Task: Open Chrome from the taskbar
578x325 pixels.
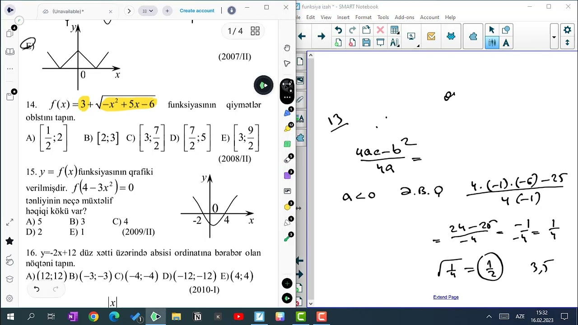Action: click(93, 317)
